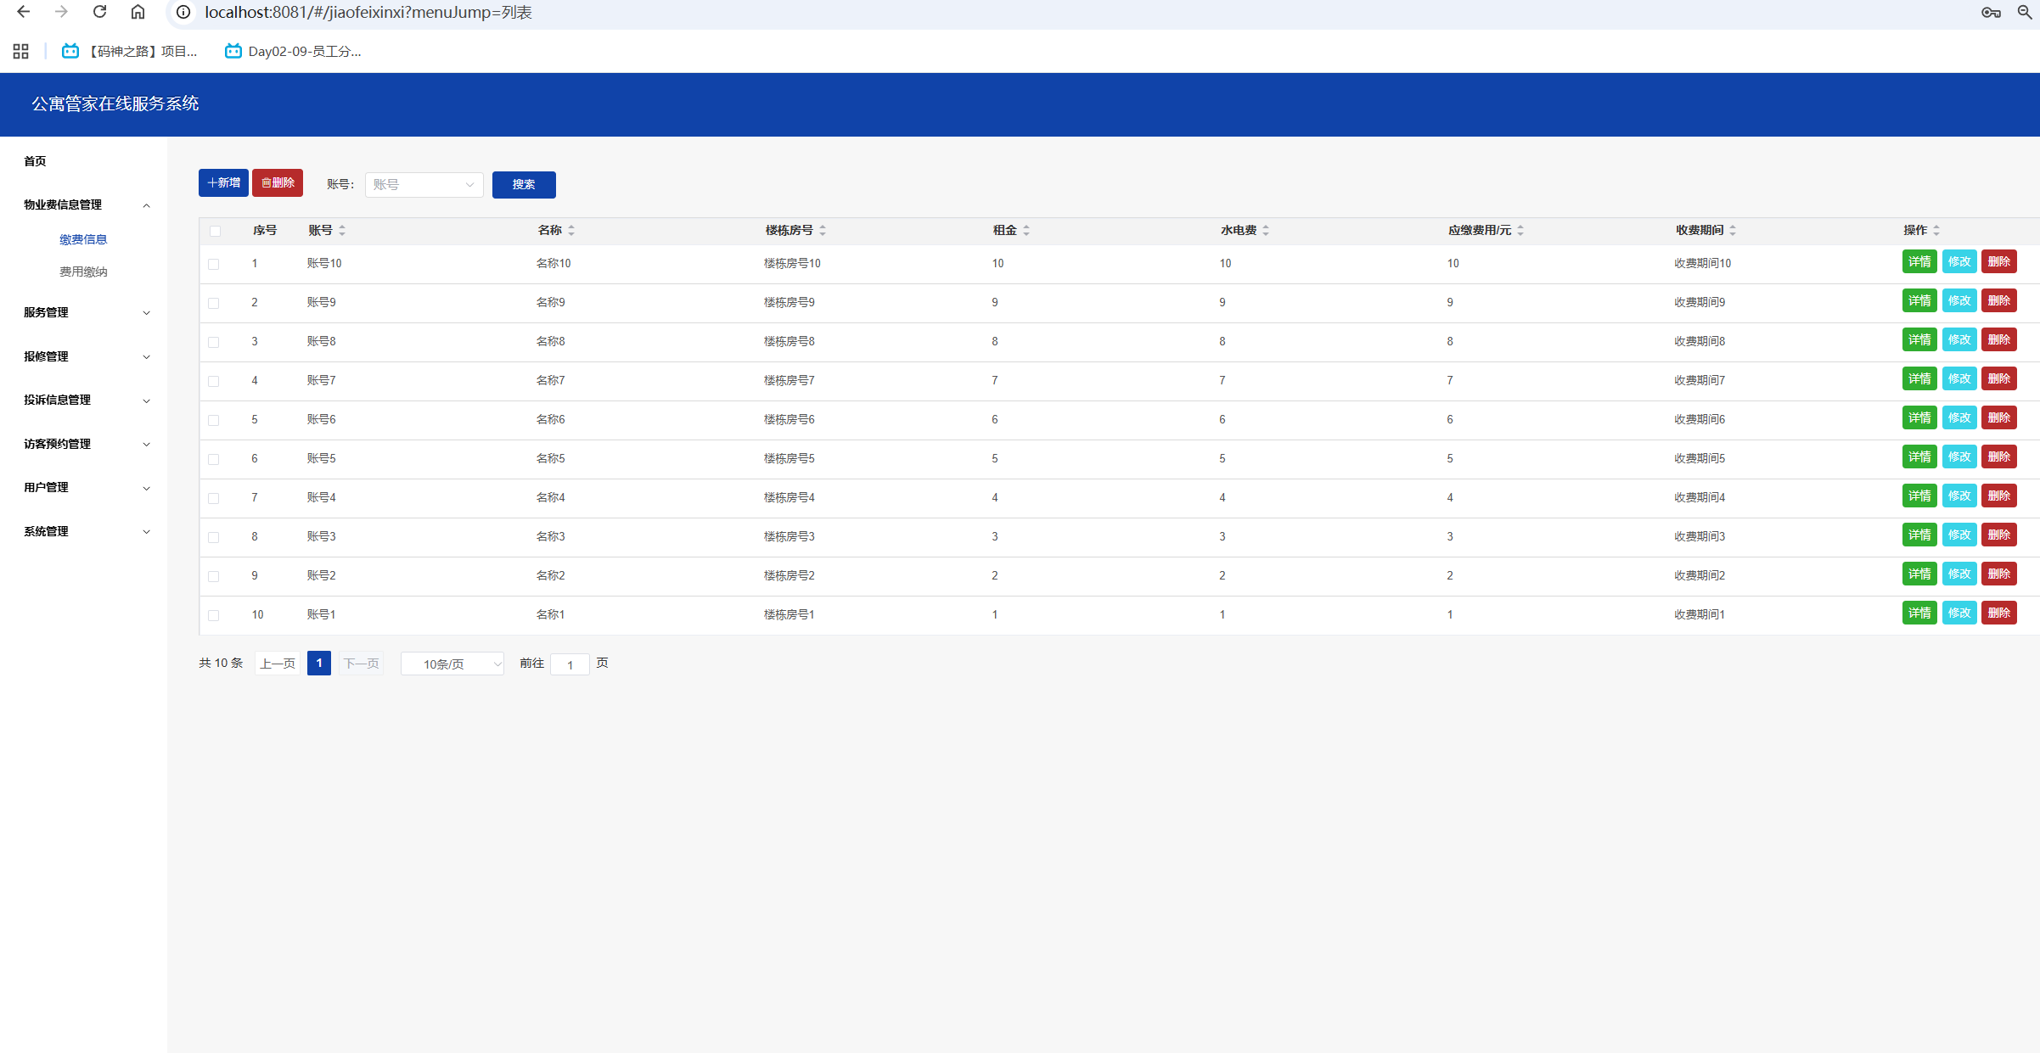Image resolution: width=2040 pixels, height=1053 pixels.
Task: Sort by 租金 column sort arrows
Action: [1026, 230]
